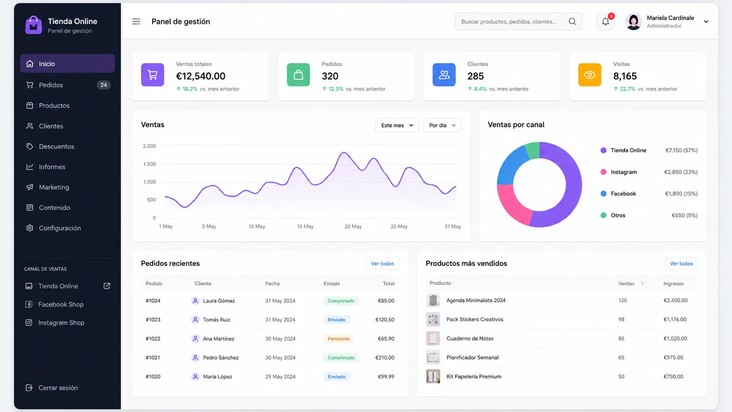The width and height of the screenshot is (732, 412).
Task: Click Mariela Cardinale's avatar photo
Action: 633,21
